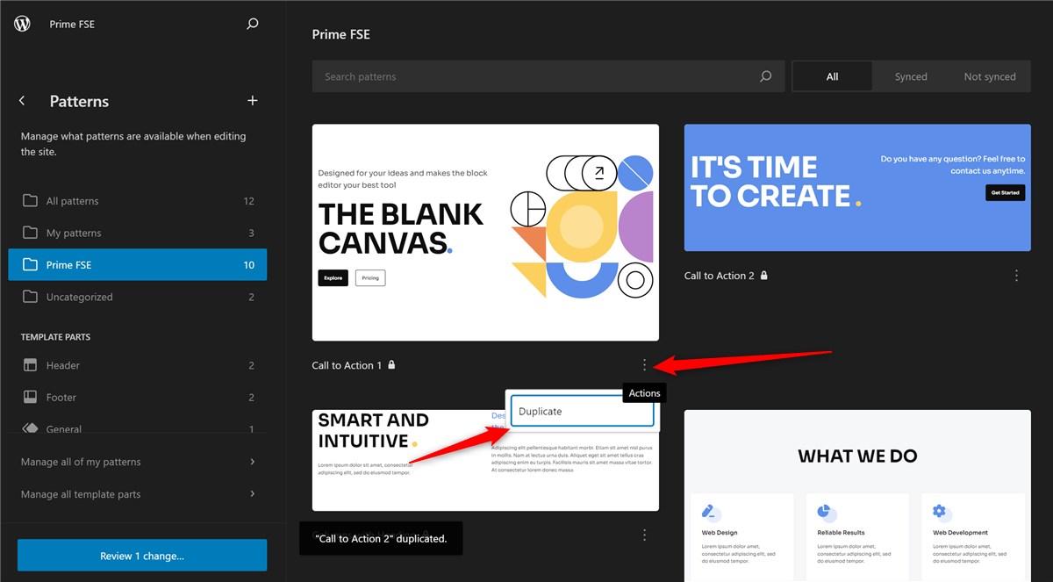Switch filter to Not synced patterns
Screen dimensions: 1053x582
click(990, 76)
